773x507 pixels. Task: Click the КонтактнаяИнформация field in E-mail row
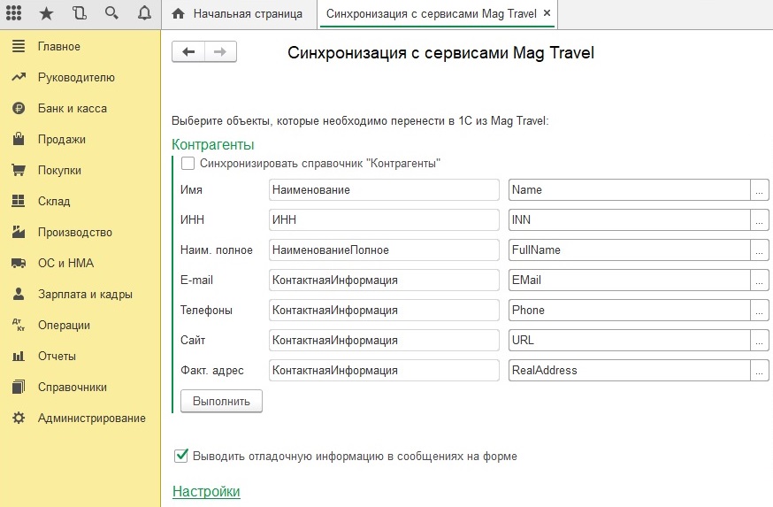(384, 280)
